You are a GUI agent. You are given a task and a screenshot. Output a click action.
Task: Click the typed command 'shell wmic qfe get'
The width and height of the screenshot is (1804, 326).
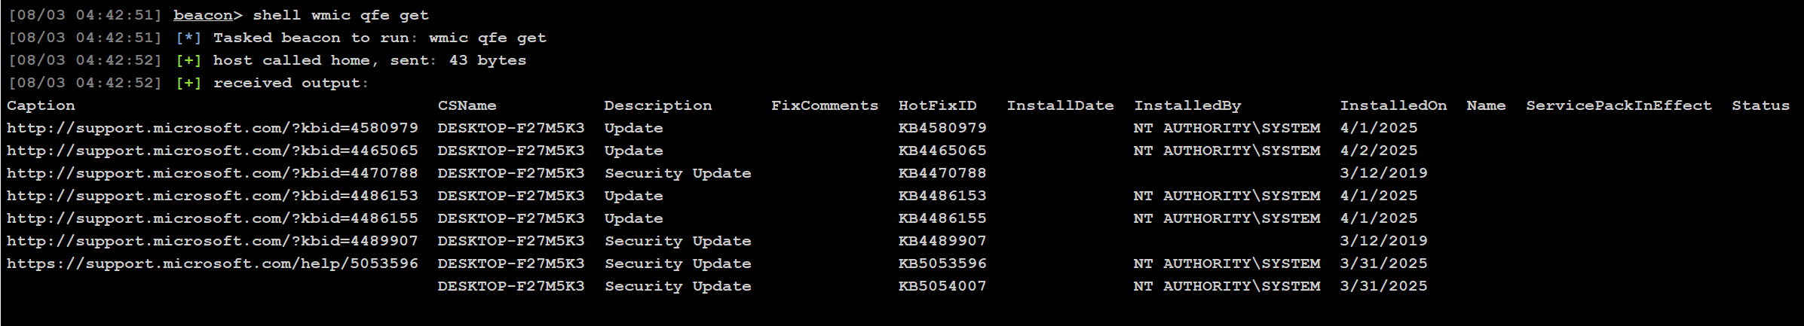(341, 15)
